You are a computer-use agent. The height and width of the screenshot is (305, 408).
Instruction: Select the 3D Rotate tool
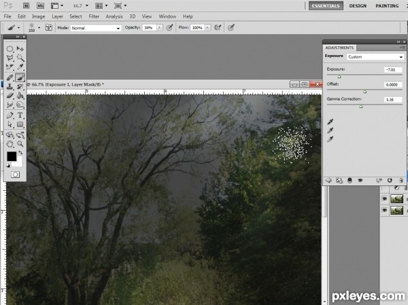tap(10, 134)
